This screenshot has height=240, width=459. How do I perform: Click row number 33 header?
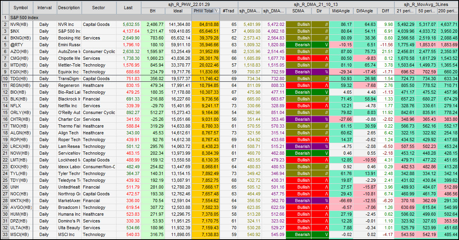coord(5,234)
